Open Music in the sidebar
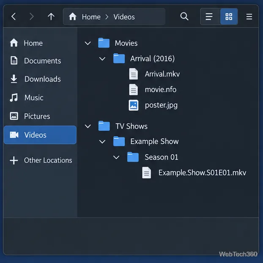 40,97
